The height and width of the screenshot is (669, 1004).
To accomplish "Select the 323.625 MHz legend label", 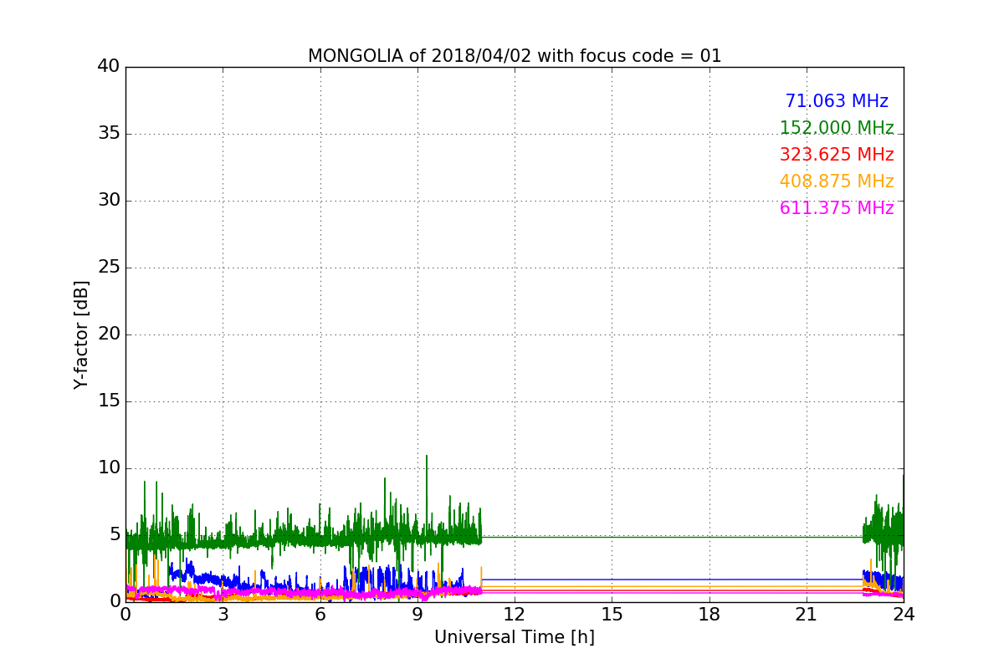I will pos(837,155).
